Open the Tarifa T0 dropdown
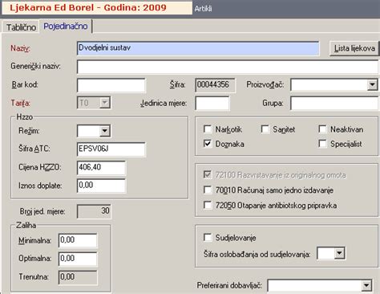Viewport: 380px width, 294px height. point(105,103)
